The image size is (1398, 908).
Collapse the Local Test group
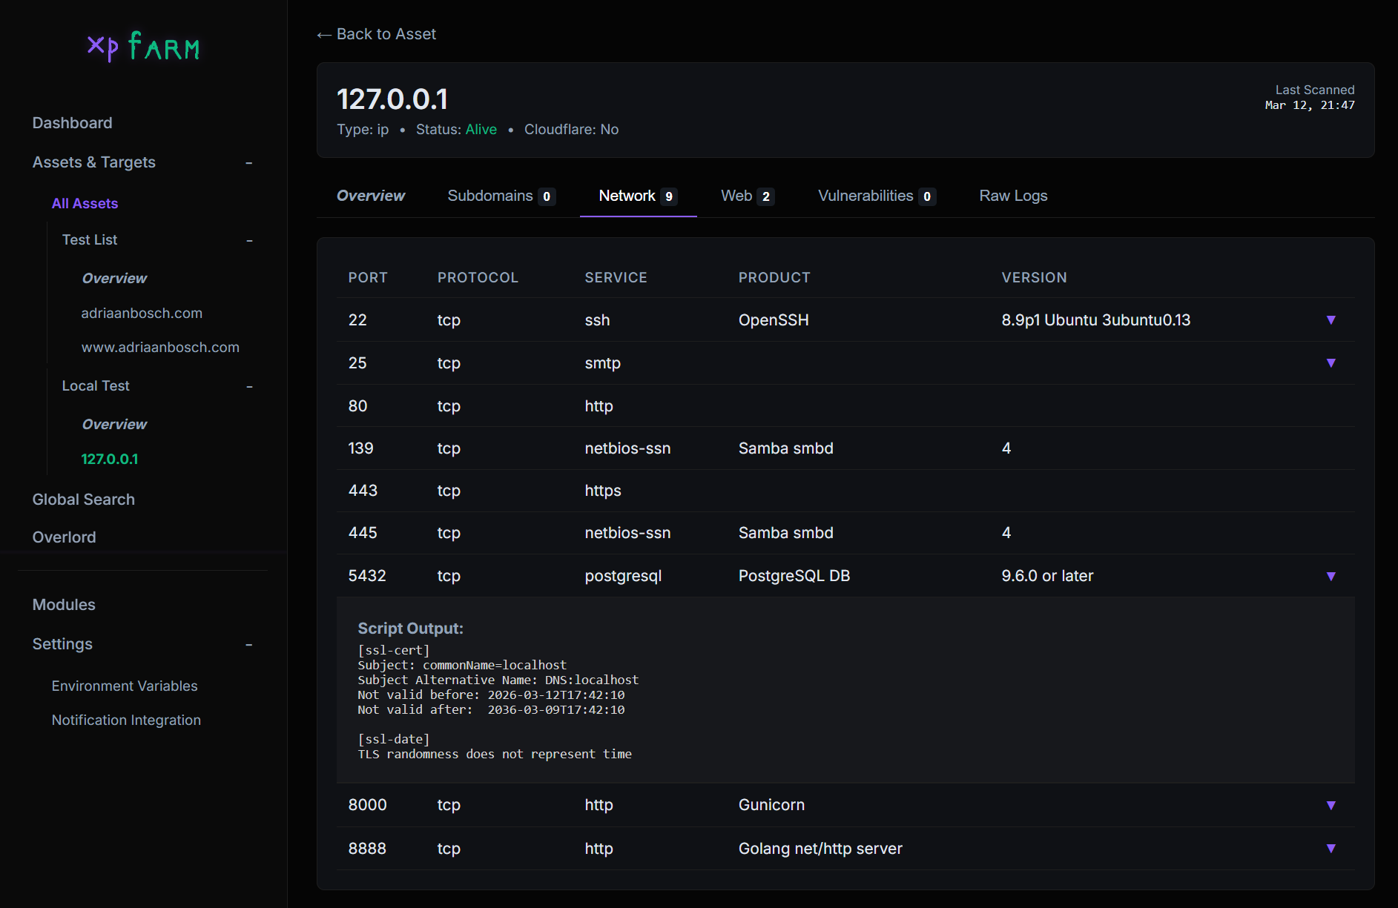click(249, 387)
